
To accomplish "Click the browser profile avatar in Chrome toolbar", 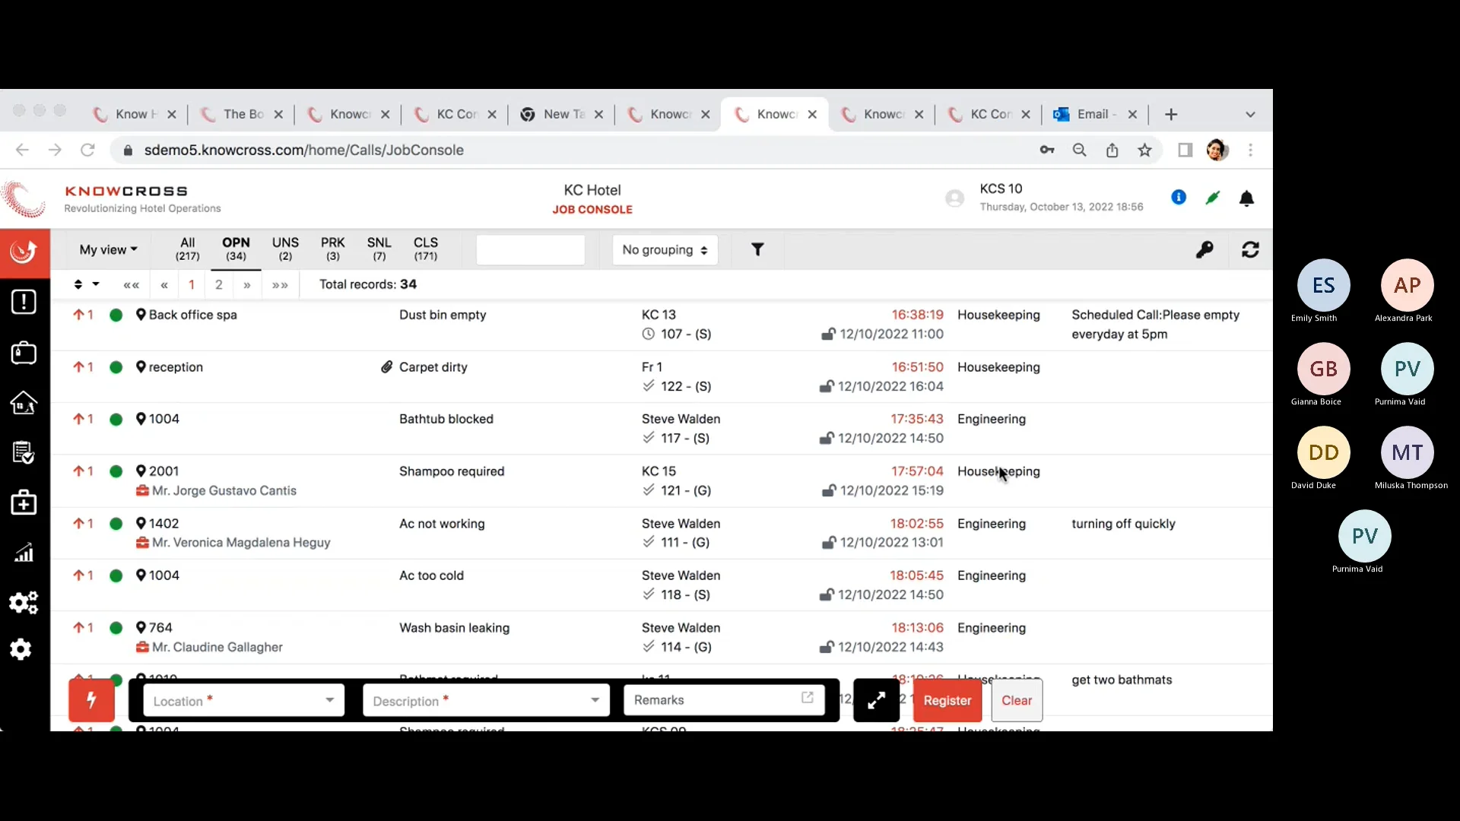I will pos(1218,150).
